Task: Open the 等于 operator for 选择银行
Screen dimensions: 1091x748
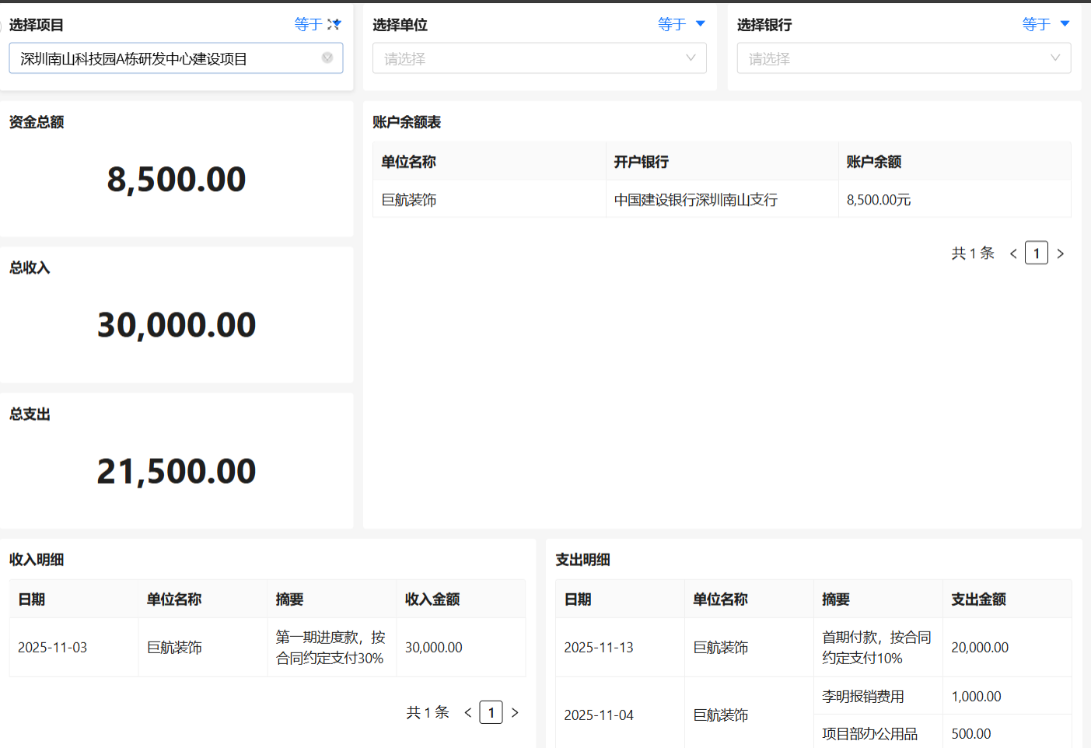Action: (1046, 24)
